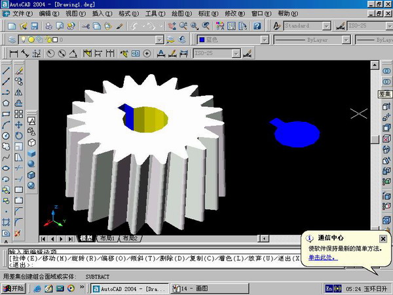Open the 开始 Start button

[x=13, y=288]
